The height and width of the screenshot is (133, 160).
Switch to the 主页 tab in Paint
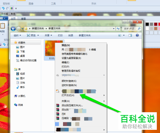tap(13, 19)
